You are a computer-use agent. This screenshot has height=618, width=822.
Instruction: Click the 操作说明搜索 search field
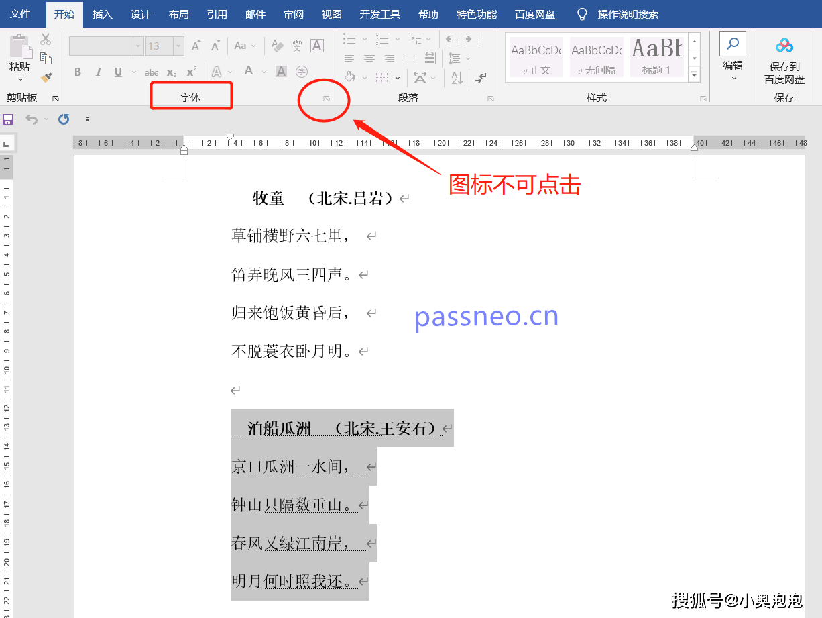point(628,15)
